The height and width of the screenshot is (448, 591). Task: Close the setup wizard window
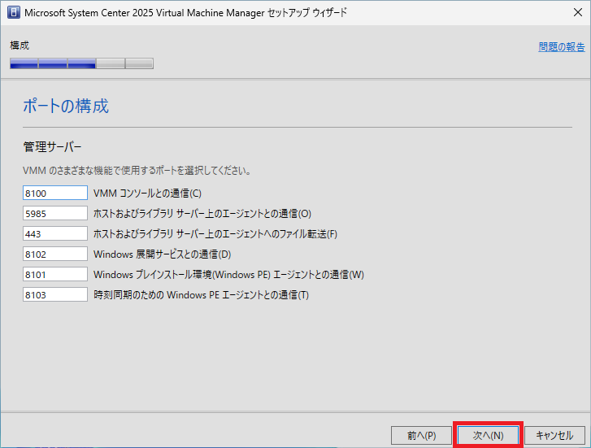[x=577, y=12]
